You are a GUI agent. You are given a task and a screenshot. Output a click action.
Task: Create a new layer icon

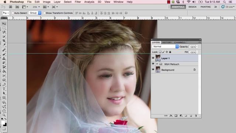(191, 116)
